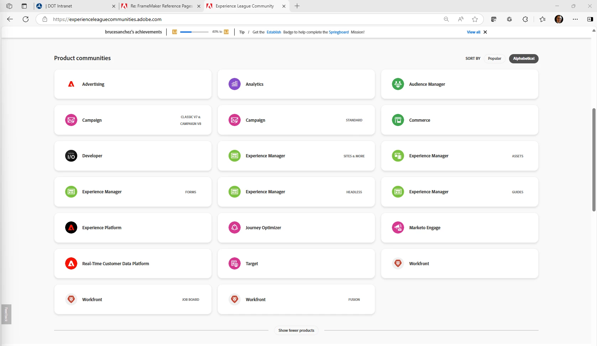This screenshot has height=346, width=597.
Task: Follow the Establish badge link
Action: (x=274, y=32)
